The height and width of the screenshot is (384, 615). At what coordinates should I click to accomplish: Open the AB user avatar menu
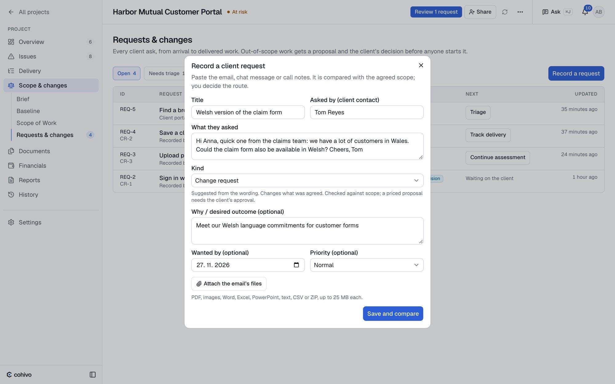pyautogui.click(x=598, y=12)
